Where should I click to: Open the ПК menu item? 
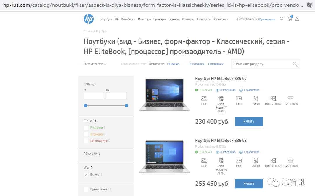click(x=117, y=19)
